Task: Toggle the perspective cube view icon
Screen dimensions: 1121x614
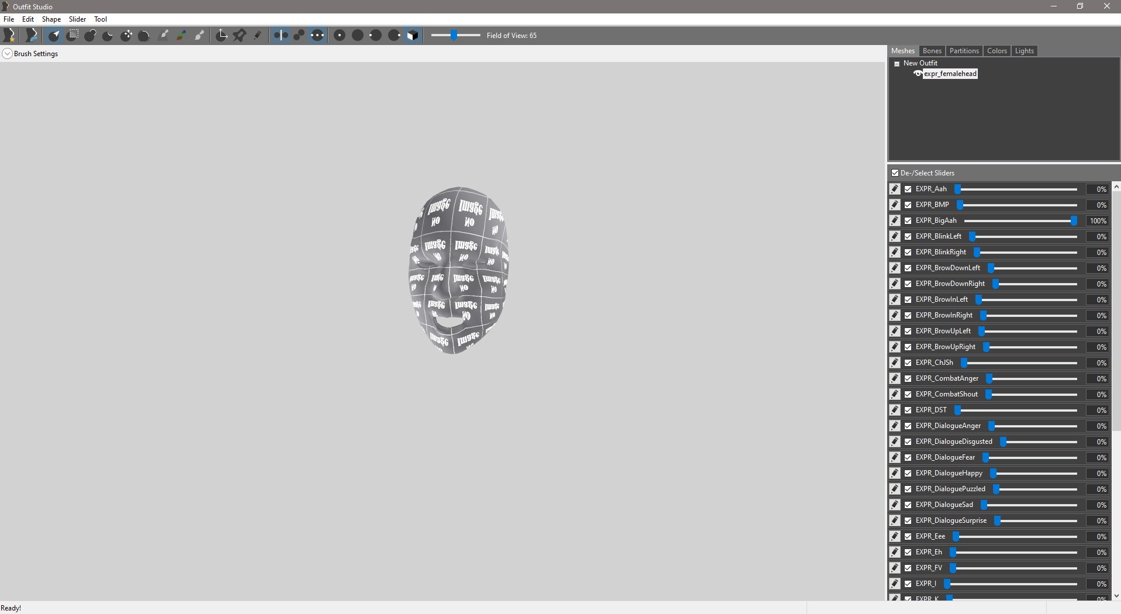Action: tap(413, 36)
